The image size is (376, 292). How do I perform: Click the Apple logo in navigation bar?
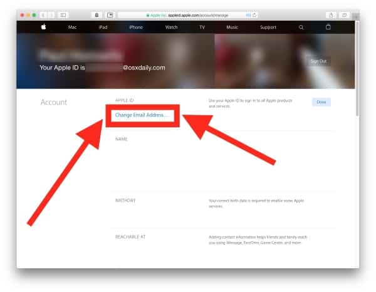(44, 28)
